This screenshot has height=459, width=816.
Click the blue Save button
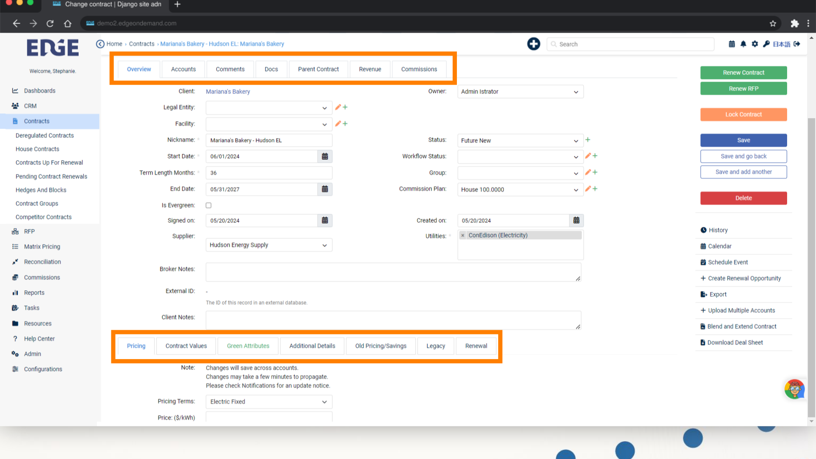coord(744,140)
